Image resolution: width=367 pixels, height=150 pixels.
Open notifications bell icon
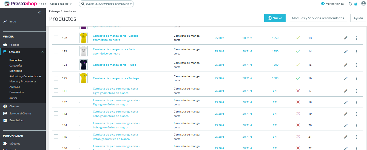[350, 4]
